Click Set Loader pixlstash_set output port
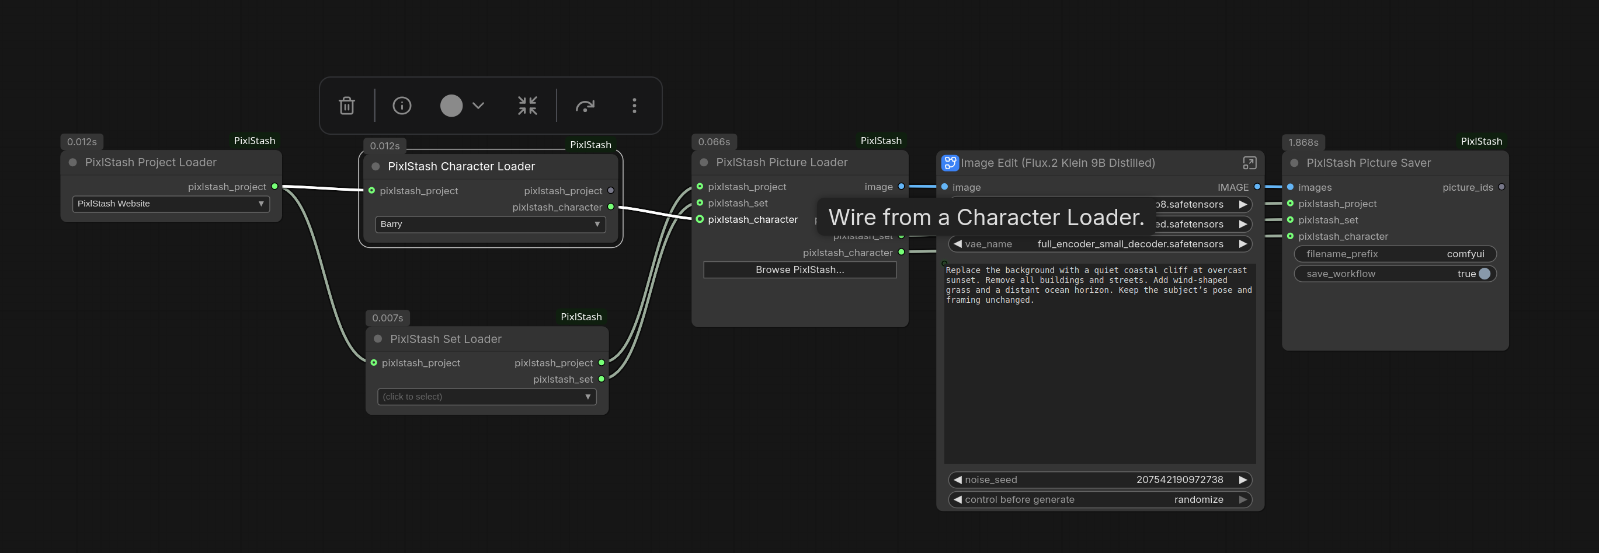Screen dimensions: 1599x553 pos(601,379)
